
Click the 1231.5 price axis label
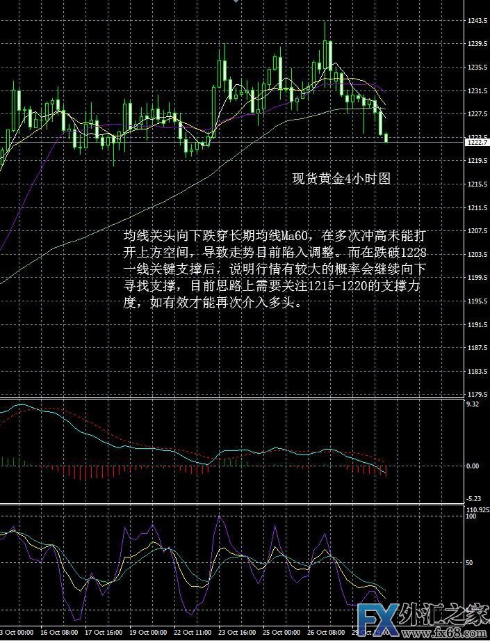click(x=477, y=90)
